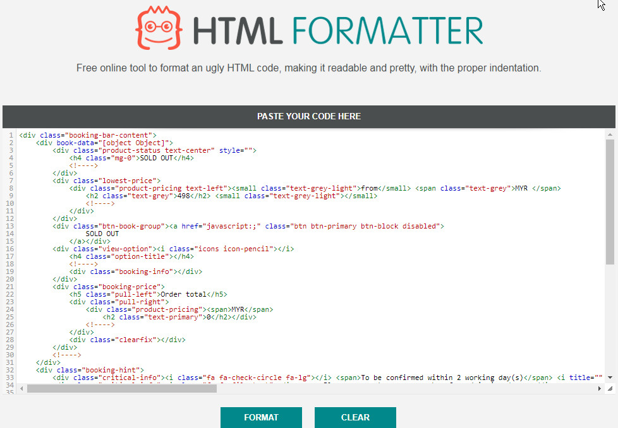Click the vertical scrollbar thumb in editor
This screenshot has height=428, width=618.
(610, 202)
